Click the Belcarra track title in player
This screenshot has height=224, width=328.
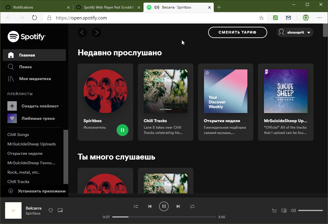[x=33, y=208]
